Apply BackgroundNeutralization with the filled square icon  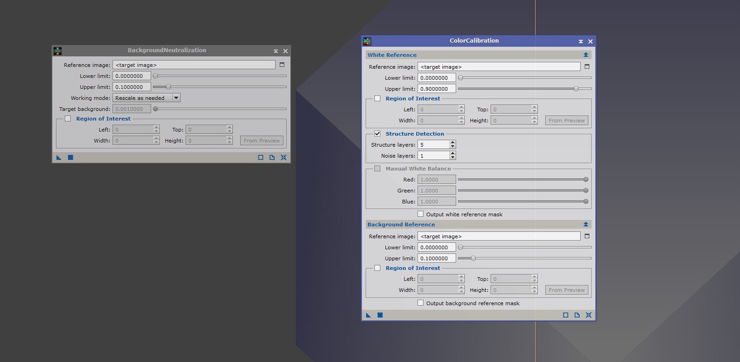[x=71, y=158]
